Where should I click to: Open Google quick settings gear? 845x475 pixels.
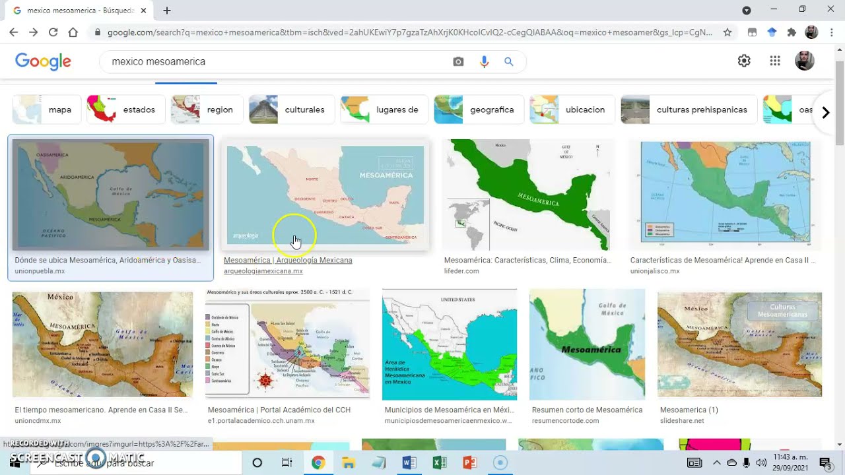coord(744,61)
